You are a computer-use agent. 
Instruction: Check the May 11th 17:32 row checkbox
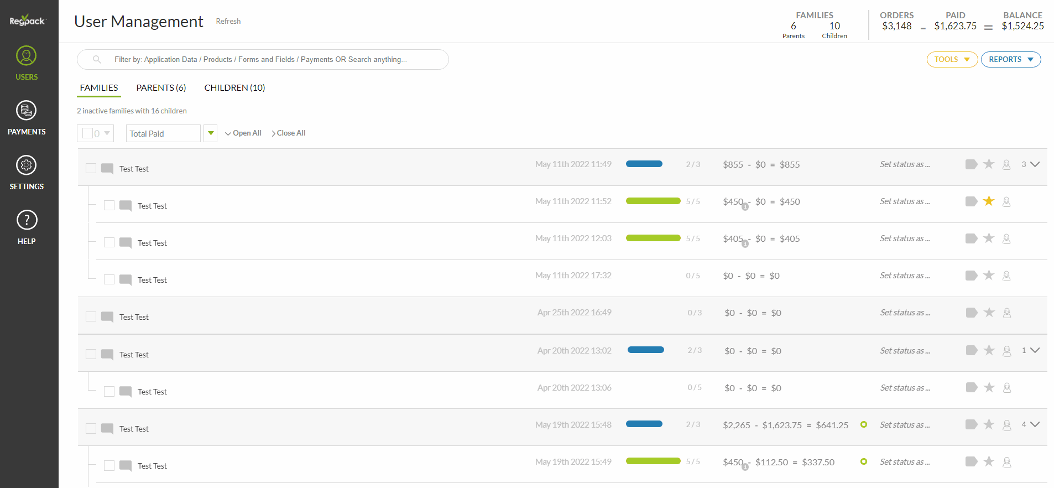click(109, 279)
